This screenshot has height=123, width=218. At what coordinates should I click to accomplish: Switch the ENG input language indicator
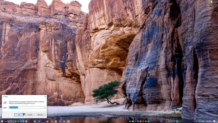[x=203, y=121]
